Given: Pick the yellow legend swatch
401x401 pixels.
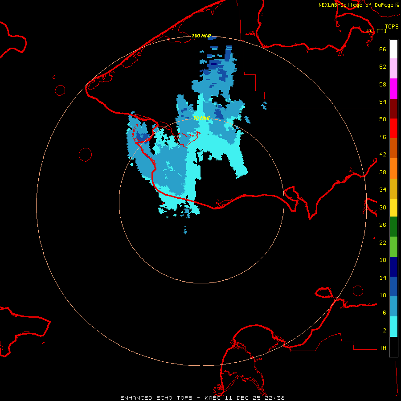Looking at the screenshot, I should click(x=393, y=208).
